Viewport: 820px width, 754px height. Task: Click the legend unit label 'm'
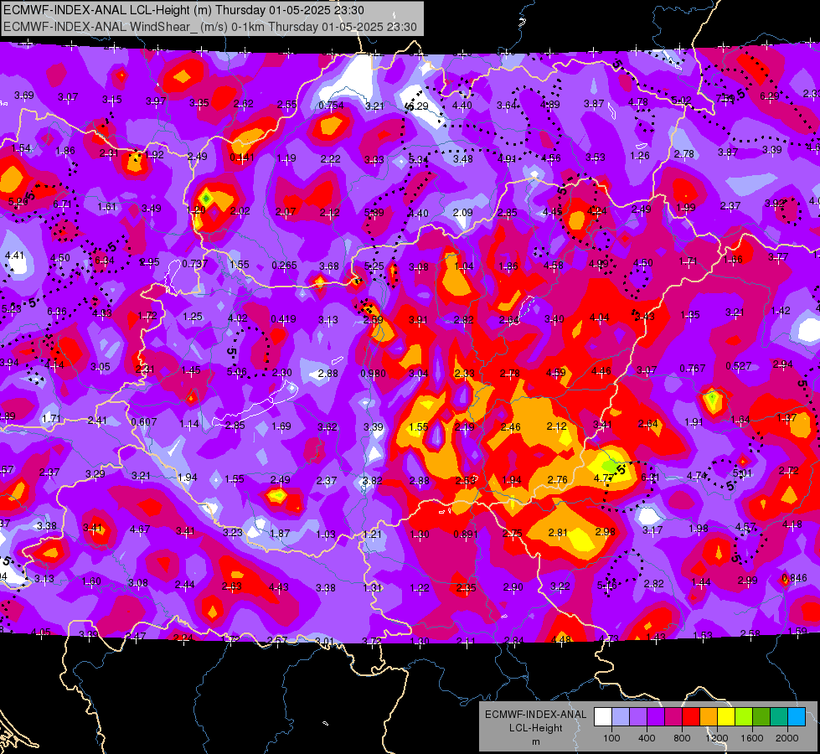point(535,741)
